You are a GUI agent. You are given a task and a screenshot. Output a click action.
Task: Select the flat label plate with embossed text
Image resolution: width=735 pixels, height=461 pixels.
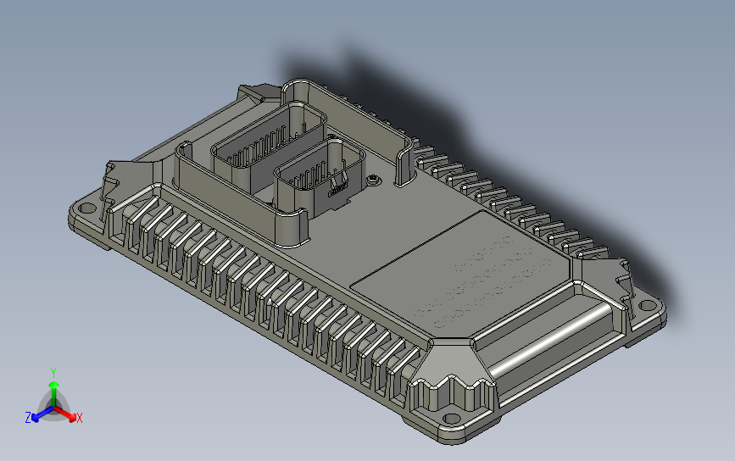click(460, 275)
